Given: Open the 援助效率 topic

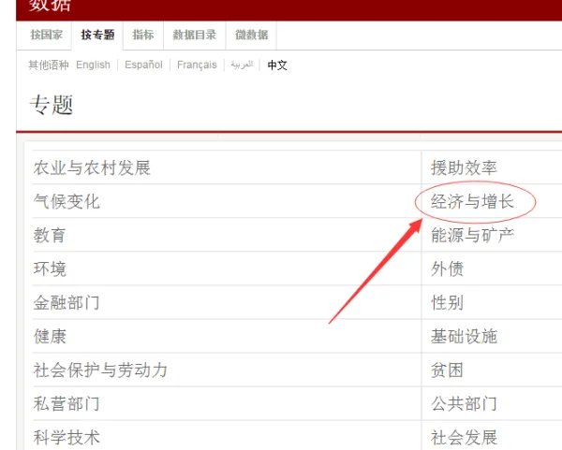Looking at the screenshot, I should click(x=464, y=167).
